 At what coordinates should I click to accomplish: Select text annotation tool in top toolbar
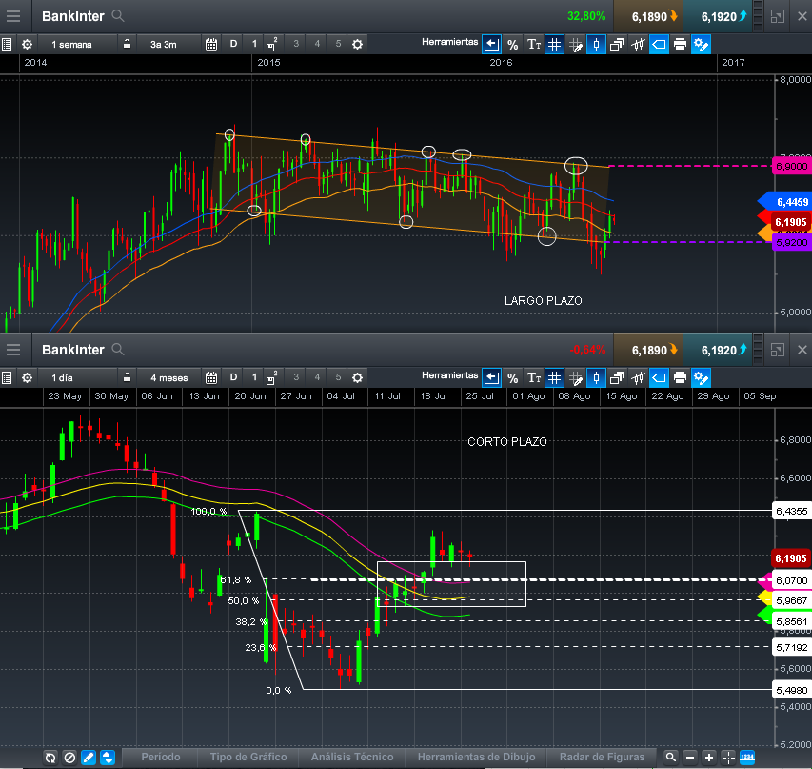[x=534, y=45]
